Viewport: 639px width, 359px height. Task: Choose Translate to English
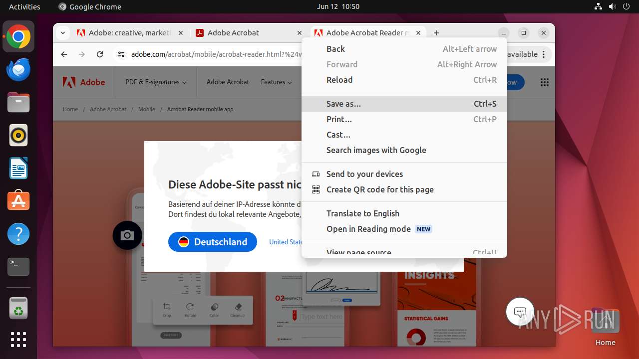tap(404, 213)
